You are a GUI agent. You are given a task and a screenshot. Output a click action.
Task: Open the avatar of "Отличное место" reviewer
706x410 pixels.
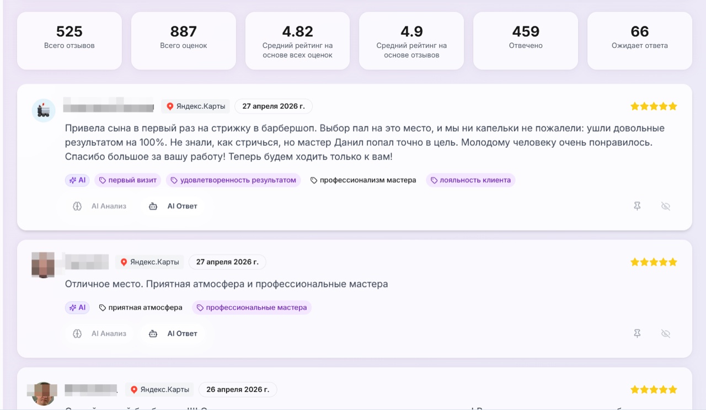[44, 264]
